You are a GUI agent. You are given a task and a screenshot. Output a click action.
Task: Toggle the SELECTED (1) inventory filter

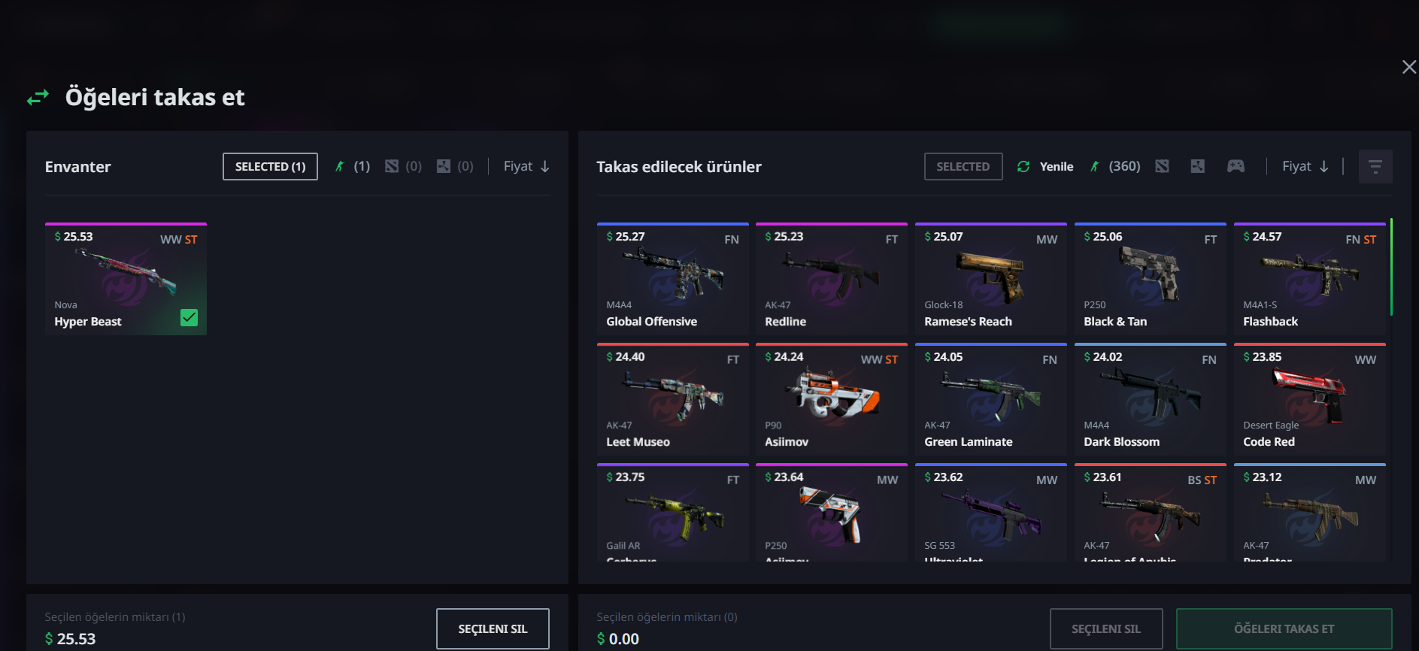pos(270,166)
